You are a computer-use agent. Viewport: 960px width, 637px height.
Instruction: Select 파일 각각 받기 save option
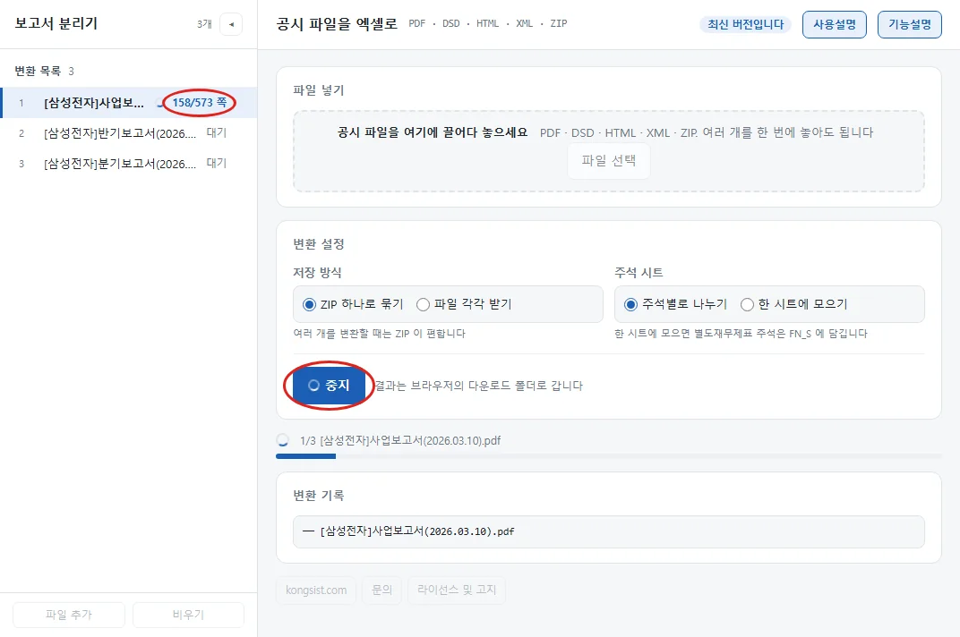(464, 304)
